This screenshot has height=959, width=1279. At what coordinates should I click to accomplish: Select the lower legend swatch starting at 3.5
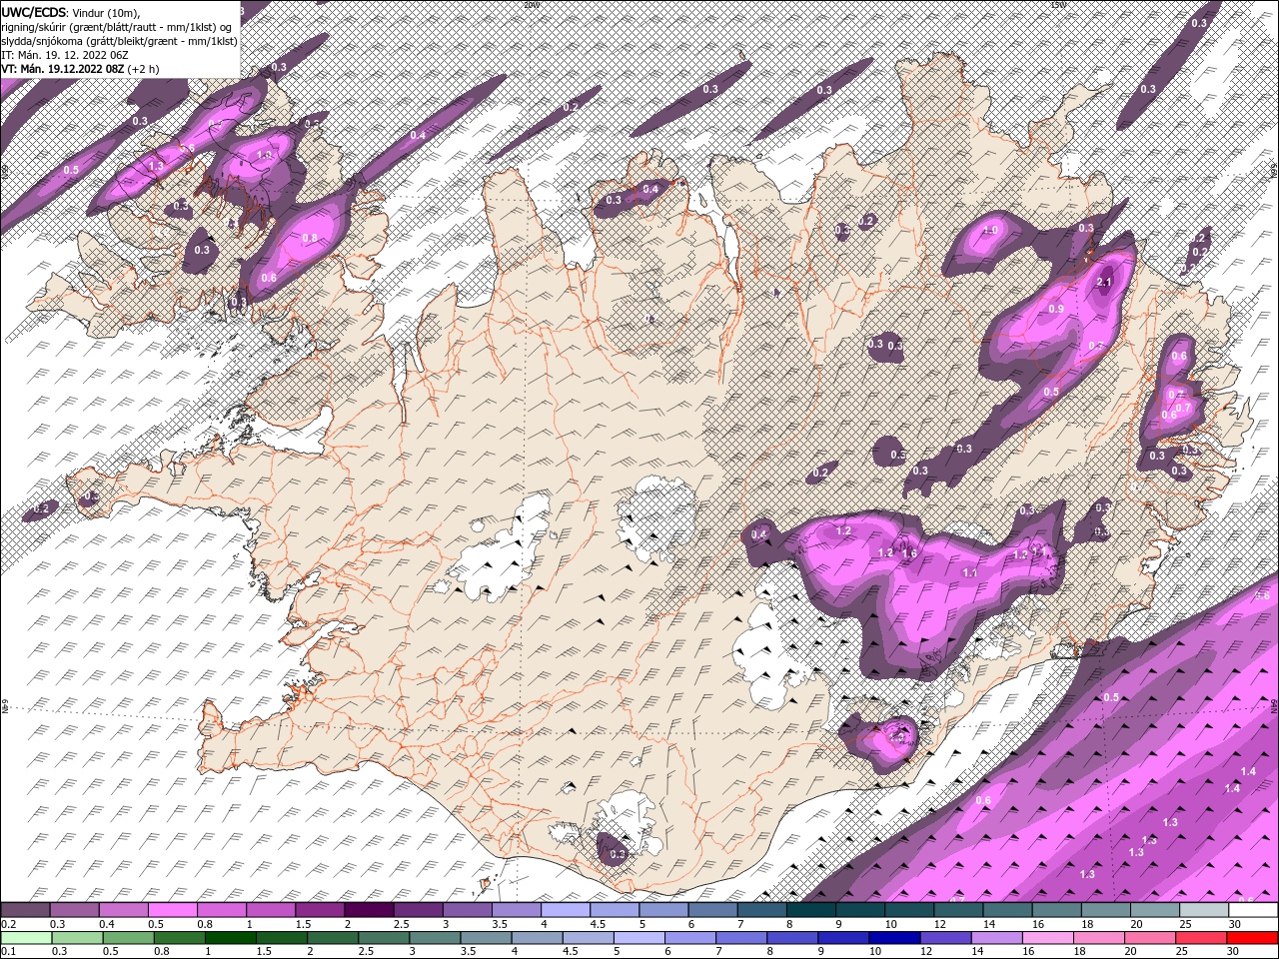point(484,938)
